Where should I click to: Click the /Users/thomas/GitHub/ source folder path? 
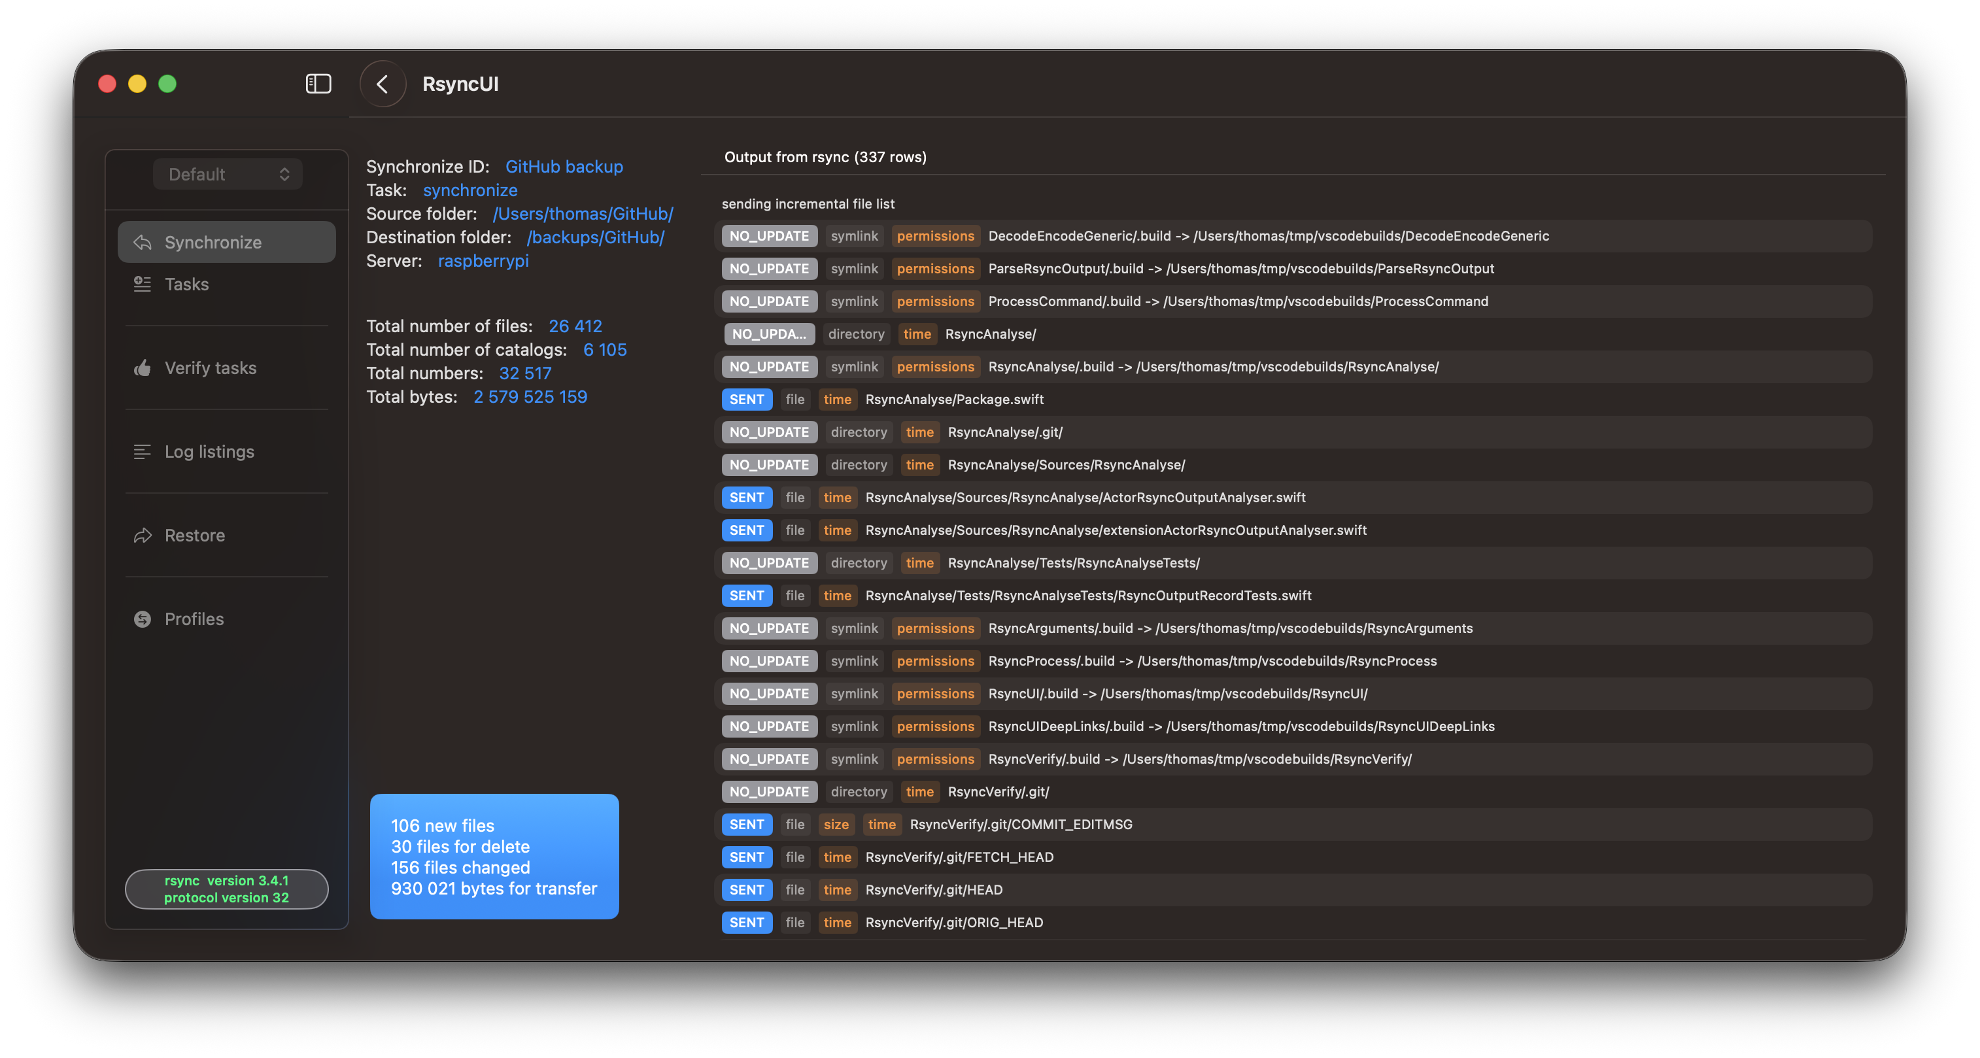click(x=583, y=214)
